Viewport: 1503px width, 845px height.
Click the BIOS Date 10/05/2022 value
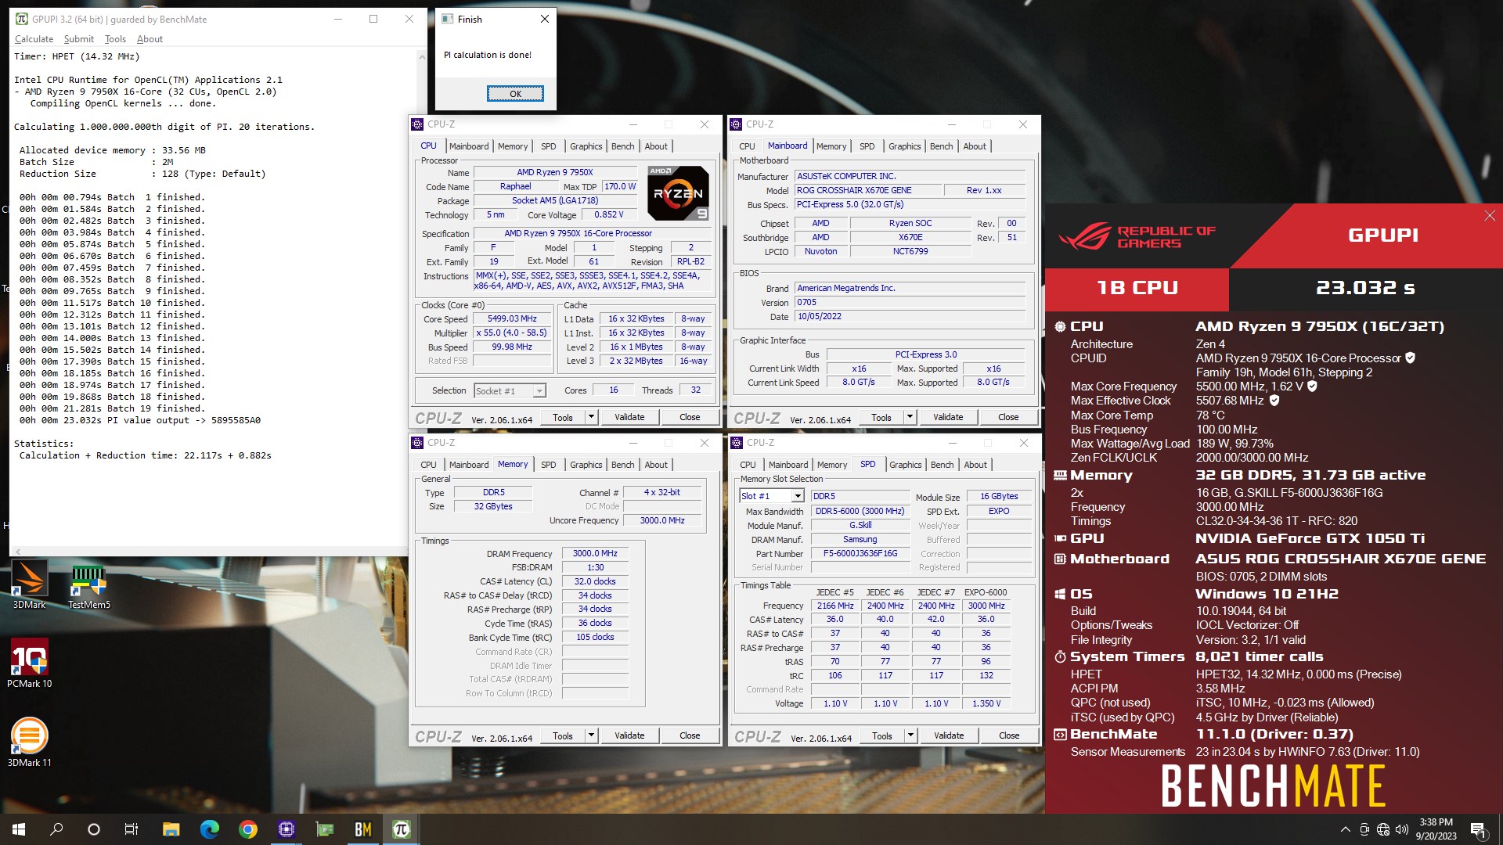pyautogui.click(x=910, y=316)
